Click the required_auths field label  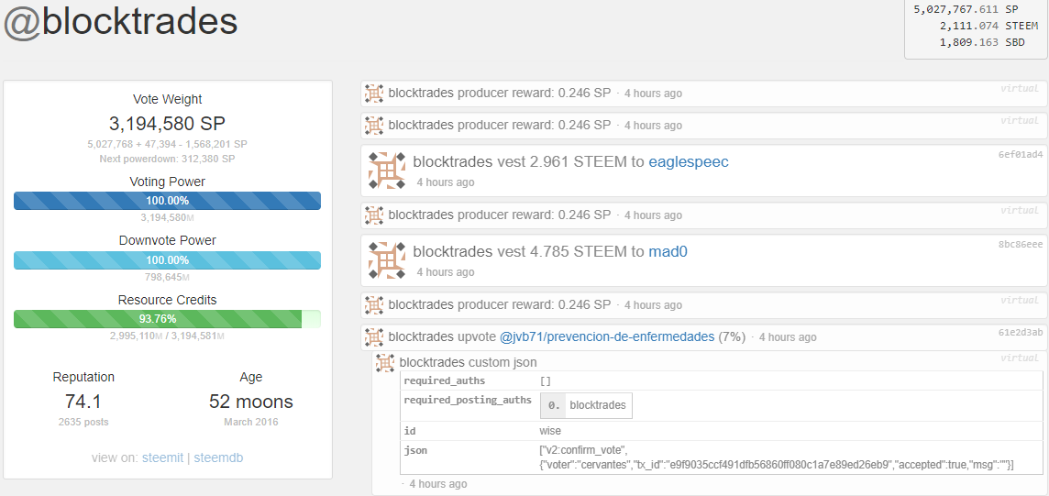point(443,381)
